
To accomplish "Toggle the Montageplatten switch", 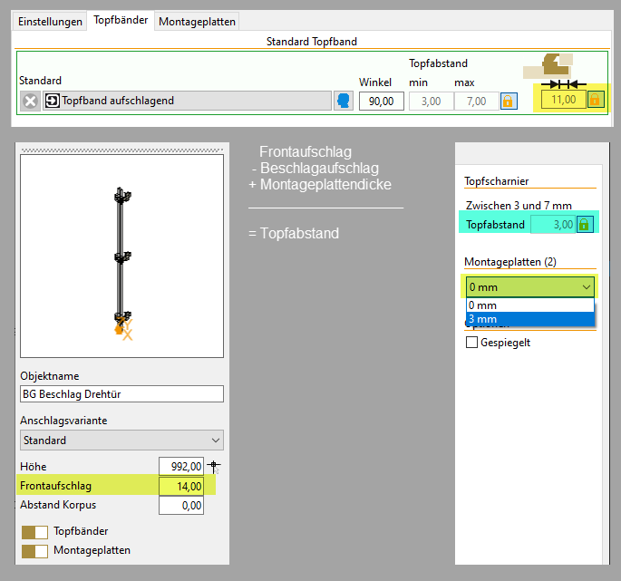I will [x=34, y=550].
